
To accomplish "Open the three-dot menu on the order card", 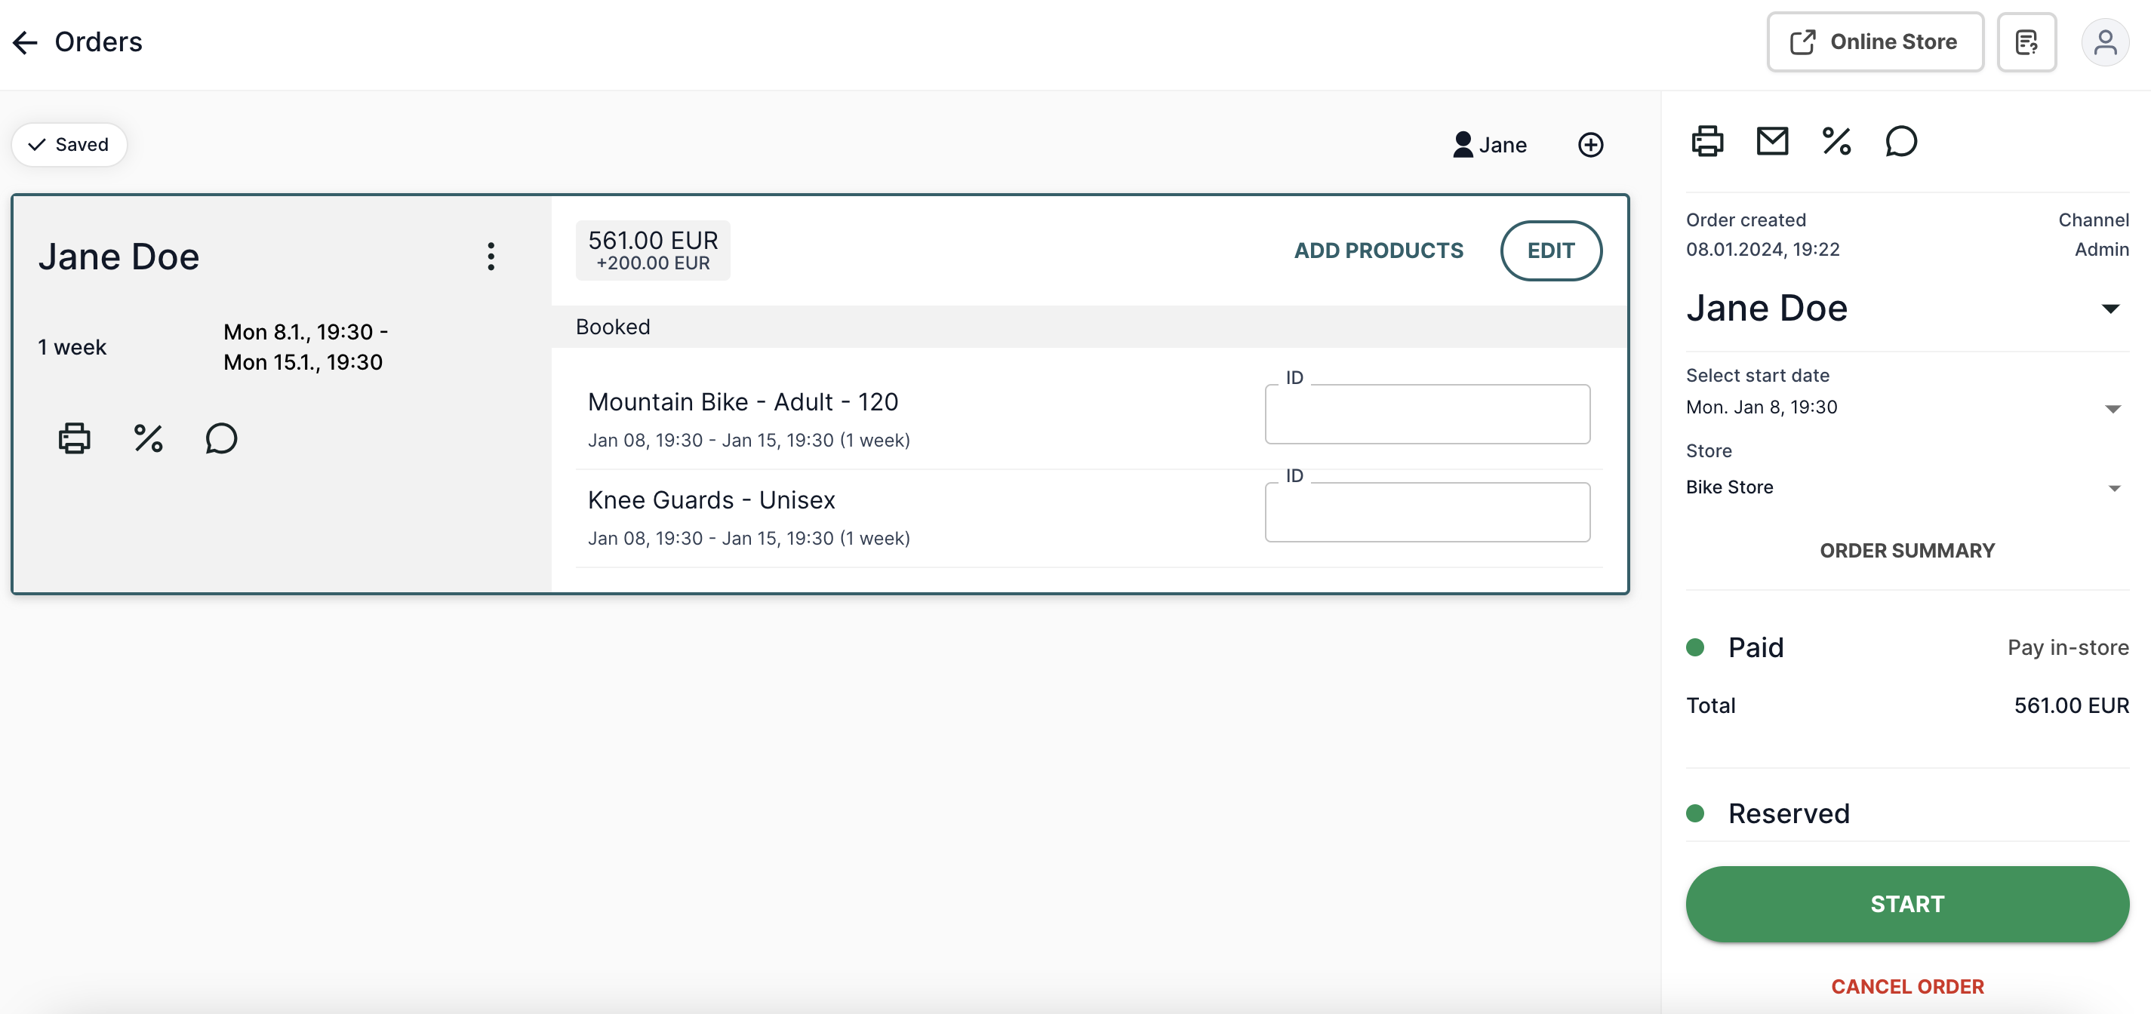I will (491, 257).
